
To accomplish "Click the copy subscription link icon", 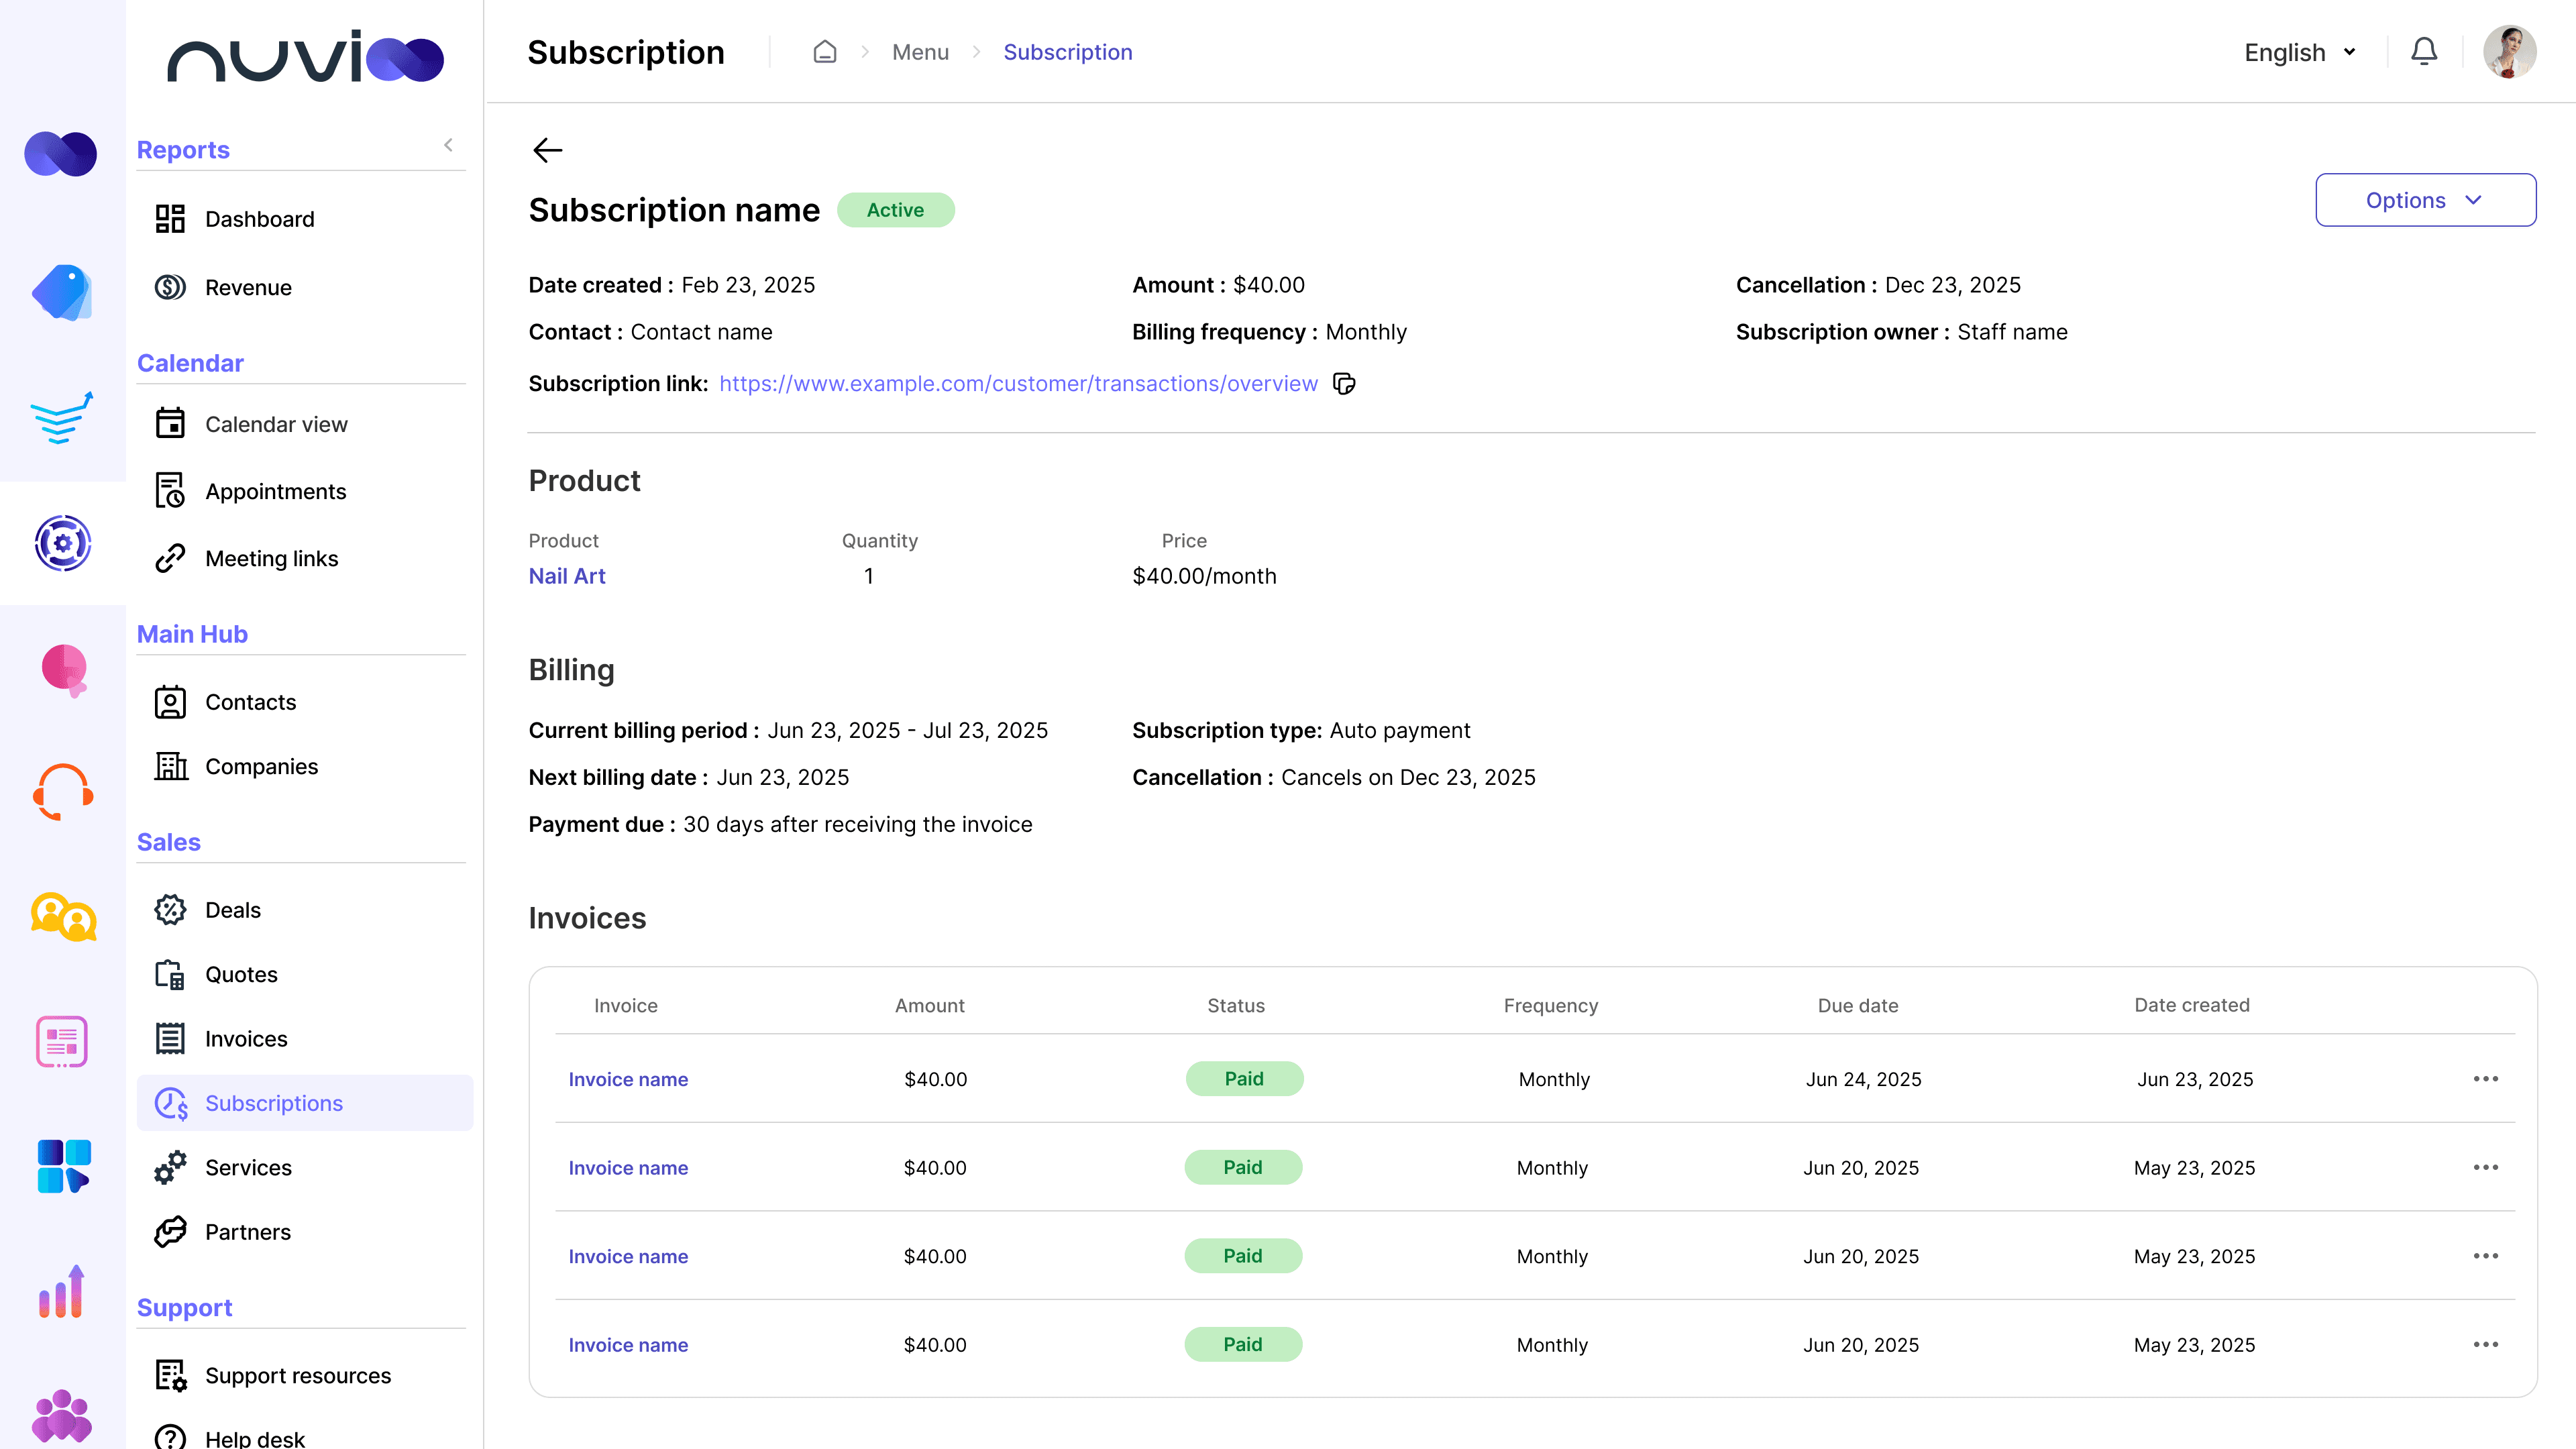I will (1344, 384).
